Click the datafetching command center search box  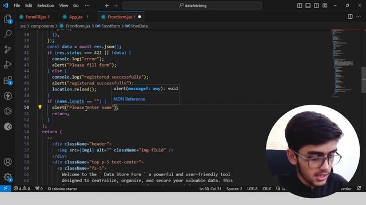[x=192, y=6]
